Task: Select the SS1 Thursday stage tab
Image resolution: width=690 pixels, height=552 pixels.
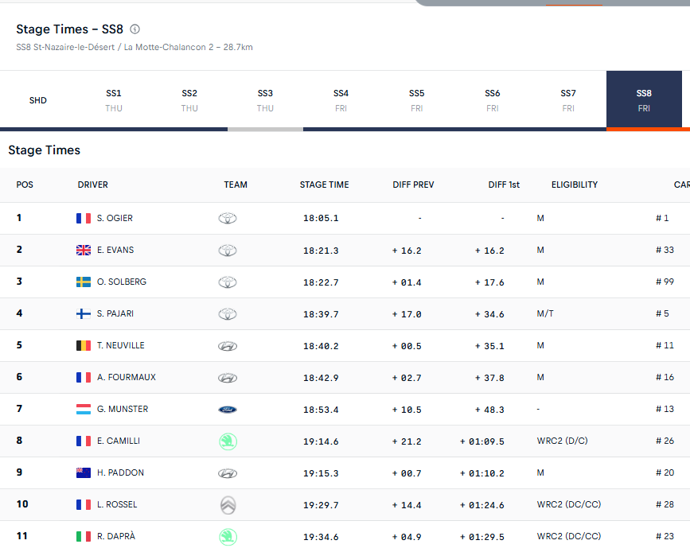Action: coord(114,100)
